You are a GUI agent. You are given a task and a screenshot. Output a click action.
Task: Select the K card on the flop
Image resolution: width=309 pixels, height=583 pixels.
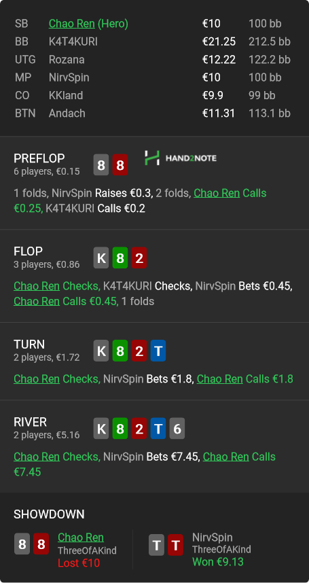(x=101, y=258)
